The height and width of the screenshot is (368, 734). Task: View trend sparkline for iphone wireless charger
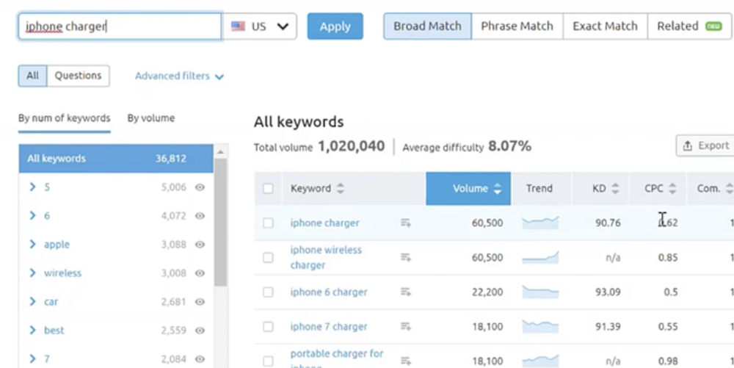(x=540, y=257)
